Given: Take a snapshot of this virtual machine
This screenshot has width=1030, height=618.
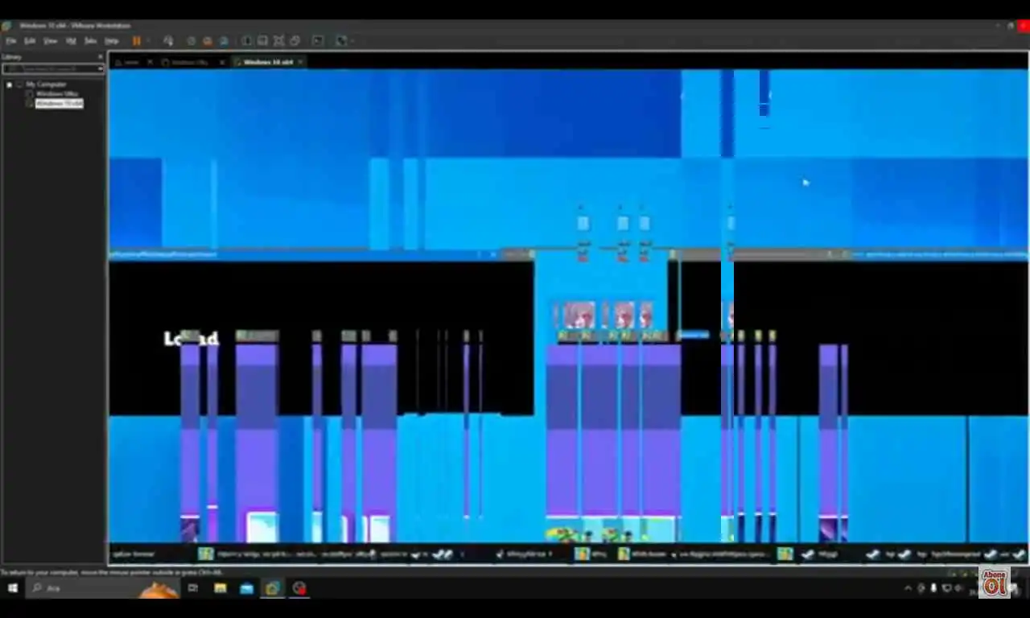Looking at the screenshot, I should pos(192,40).
